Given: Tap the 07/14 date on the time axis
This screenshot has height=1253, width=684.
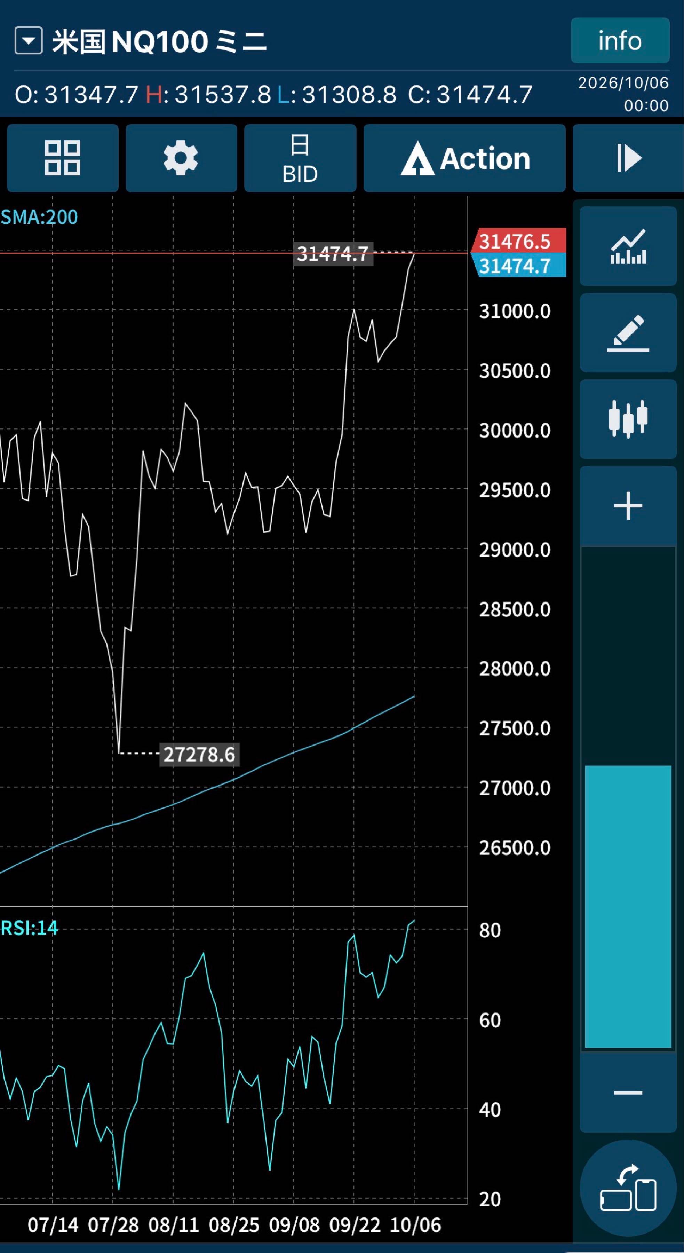Looking at the screenshot, I should [x=53, y=1225].
